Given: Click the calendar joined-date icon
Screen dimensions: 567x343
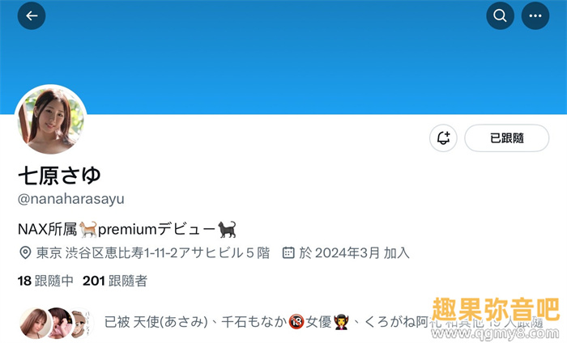Looking at the screenshot, I should pyautogui.click(x=288, y=252).
